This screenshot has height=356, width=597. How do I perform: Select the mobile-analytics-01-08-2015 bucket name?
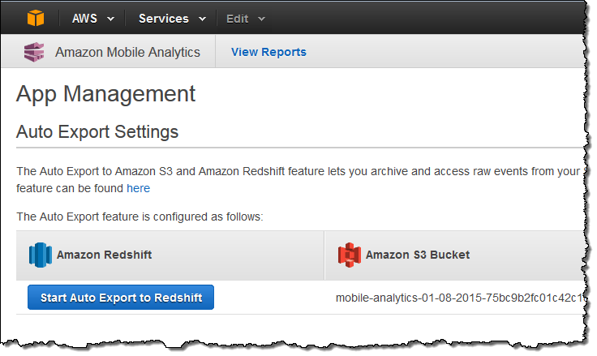(459, 298)
